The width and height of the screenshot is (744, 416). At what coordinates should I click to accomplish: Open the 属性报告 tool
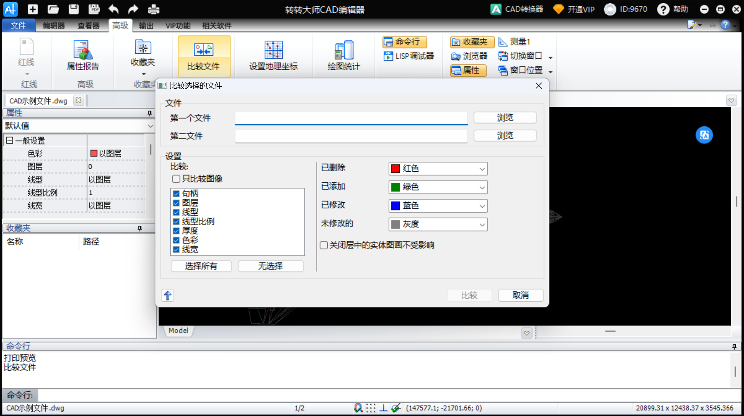pos(83,56)
